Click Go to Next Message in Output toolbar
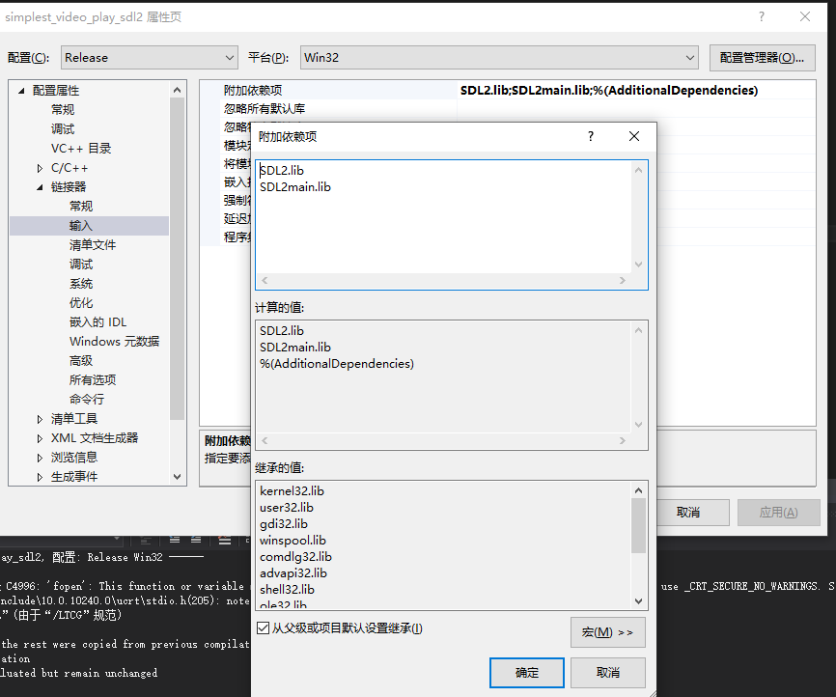 (194, 541)
